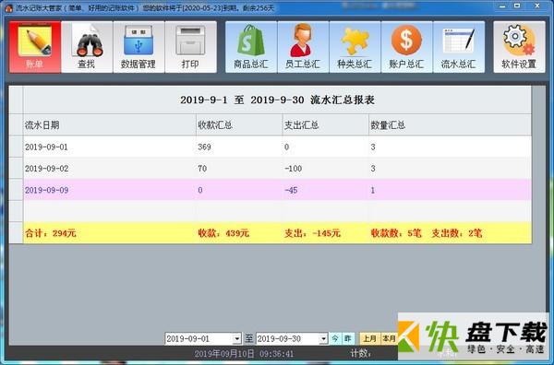The image size is (554, 365).
Task: Open 种类总汇 puzzle piece summary
Action: (x=355, y=47)
